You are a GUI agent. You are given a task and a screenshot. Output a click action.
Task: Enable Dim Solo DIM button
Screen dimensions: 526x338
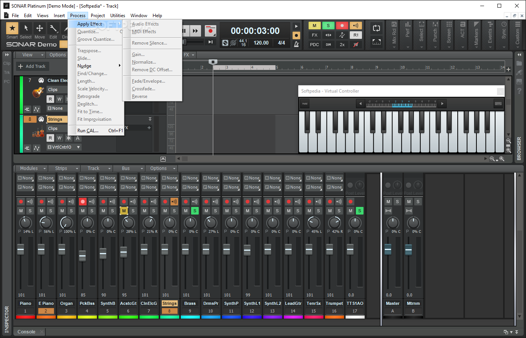click(328, 45)
